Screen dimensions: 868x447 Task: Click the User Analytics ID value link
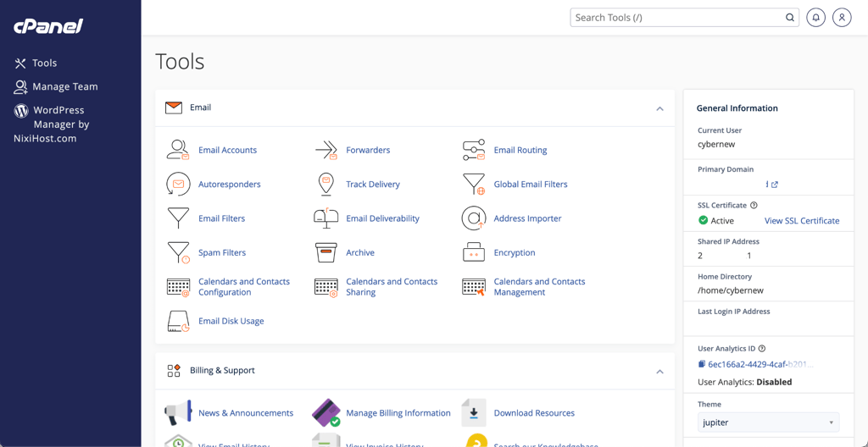pos(761,364)
